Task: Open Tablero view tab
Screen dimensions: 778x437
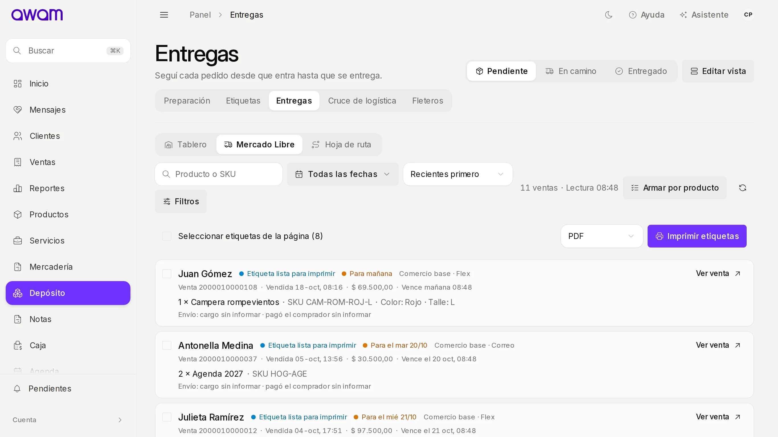Action: [x=186, y=145]
